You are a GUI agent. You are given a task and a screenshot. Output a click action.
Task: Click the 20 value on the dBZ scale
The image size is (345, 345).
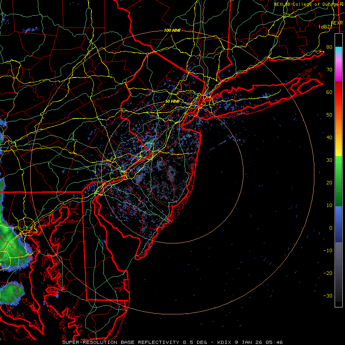(329, 183)
